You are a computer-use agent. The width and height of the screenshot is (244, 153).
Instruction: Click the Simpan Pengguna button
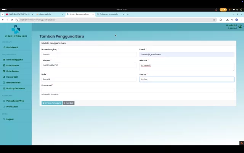(52, 103)
